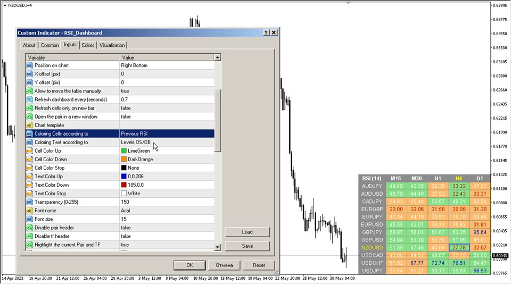The width and height of the screenshot is (511, 284).
Task: Click the Highlight current Pair and TF true value
Action: pyautogui.click(x=167, y=245)
